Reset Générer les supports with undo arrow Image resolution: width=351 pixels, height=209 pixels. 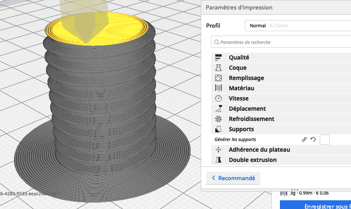[313, 140]
